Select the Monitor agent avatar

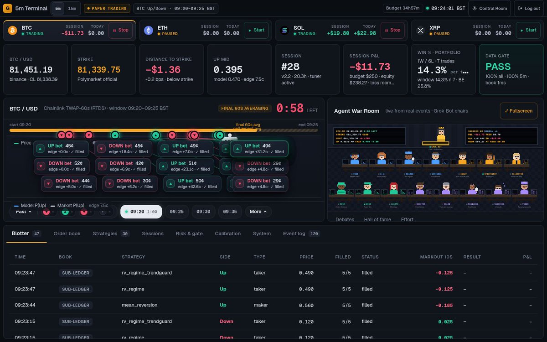(420, 188)
